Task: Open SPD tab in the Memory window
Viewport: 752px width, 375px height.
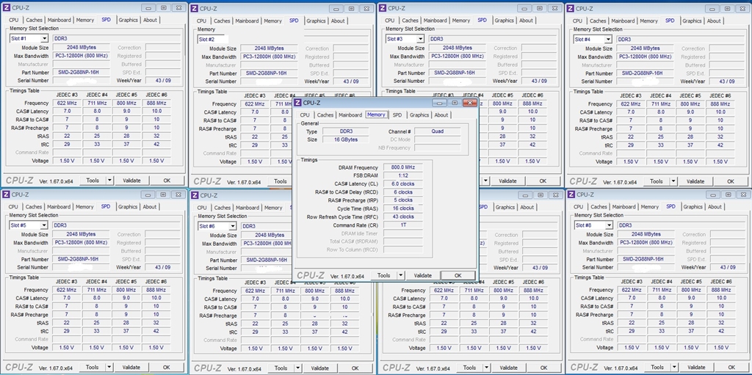Action: [397, 115]
